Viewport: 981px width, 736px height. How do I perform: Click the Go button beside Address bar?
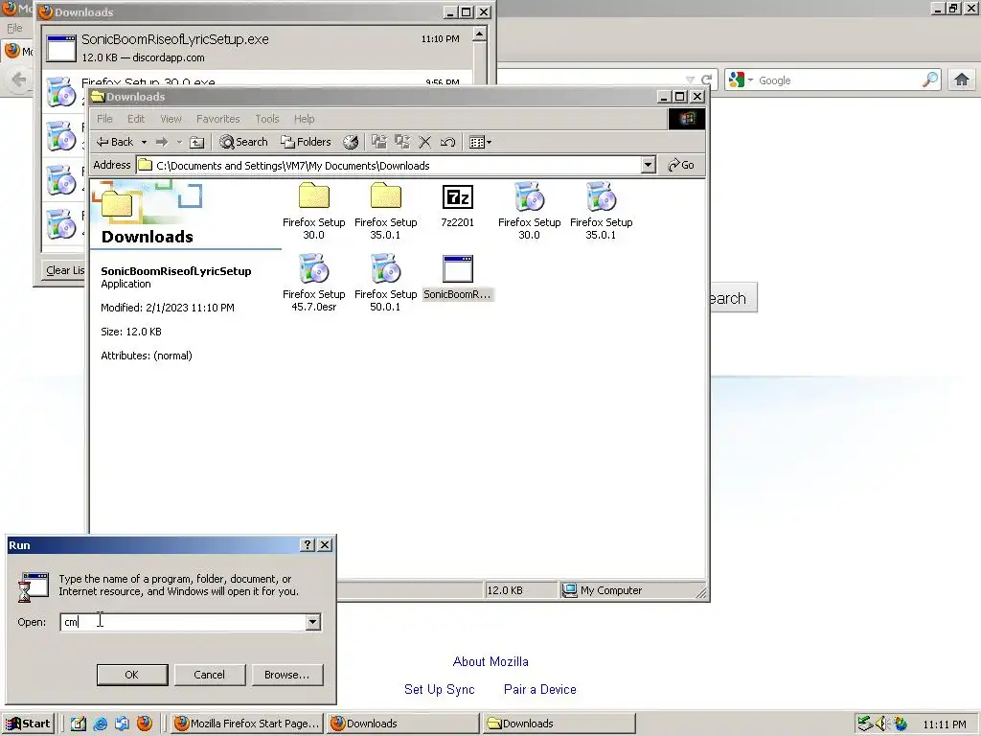pos(681,165)
